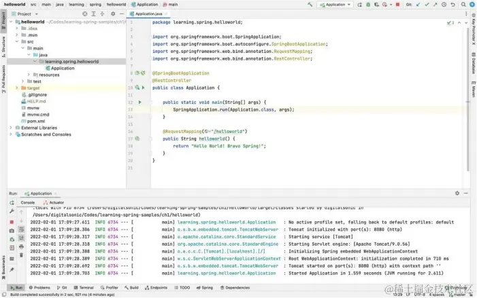Click the camera thread dump icon
This screenshot has height=298, width=477.
(12, 231)
